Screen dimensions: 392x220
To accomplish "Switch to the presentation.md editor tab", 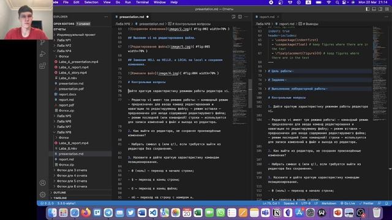I will (132, 16).
